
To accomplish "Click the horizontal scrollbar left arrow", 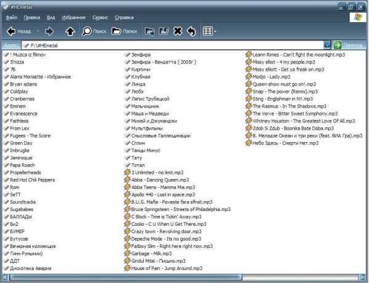I will [x=6, y=277].
